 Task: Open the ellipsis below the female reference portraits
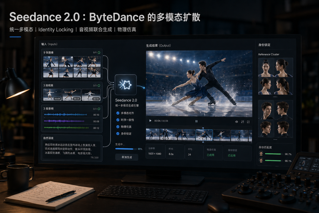[276, 97]
